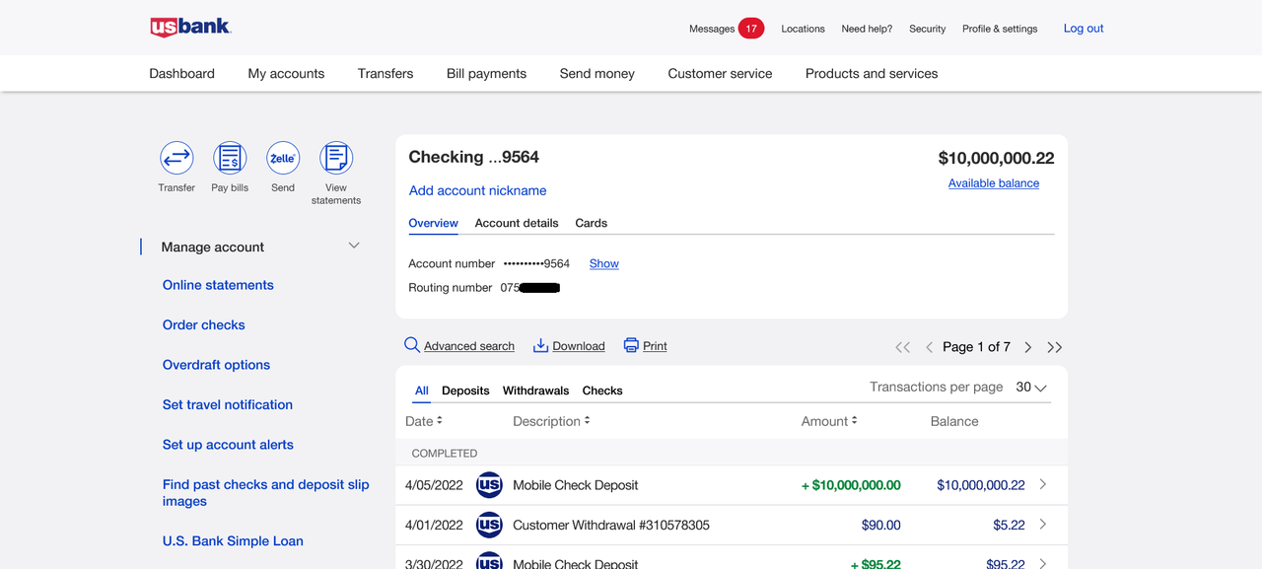1262x569 pixels.
Task: Click the Print printer icon
Action: click(x=631, y=345)
